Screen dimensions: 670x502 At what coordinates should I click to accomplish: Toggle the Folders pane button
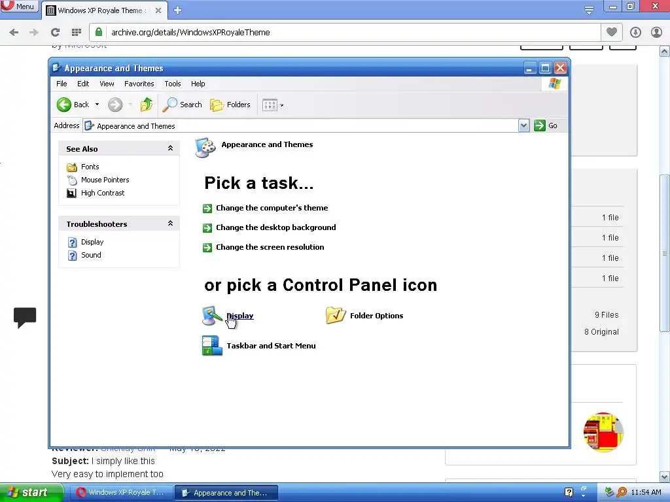coord(230,105)
